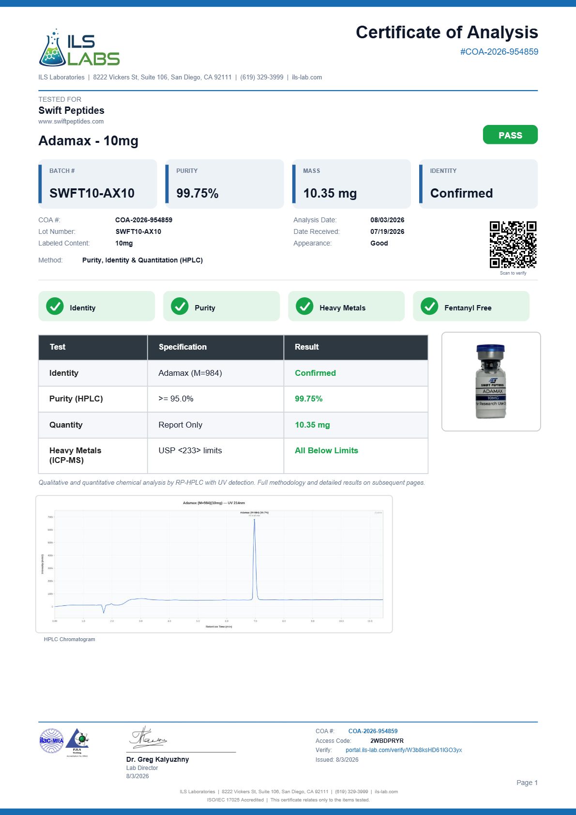Click the #COA-2026-954859 header number
This screenshot has width=576, height=815.
click(x=499, y=52)
